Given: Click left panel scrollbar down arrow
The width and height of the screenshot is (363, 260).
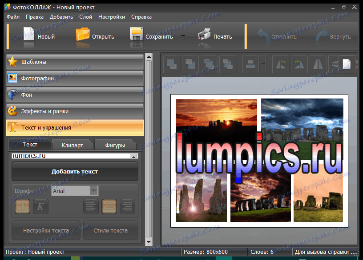Looking at the screenshot, I should pos(149,242).
